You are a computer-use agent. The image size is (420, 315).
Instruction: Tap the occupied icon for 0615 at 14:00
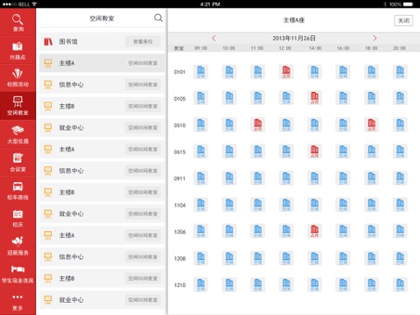click(x=314, y=151)
